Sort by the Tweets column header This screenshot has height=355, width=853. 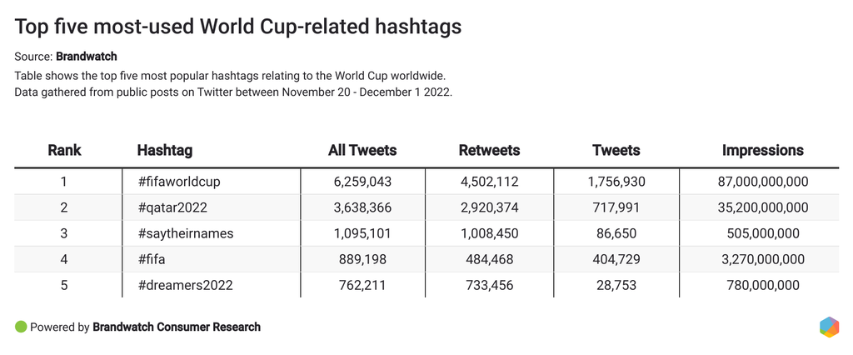616,151
